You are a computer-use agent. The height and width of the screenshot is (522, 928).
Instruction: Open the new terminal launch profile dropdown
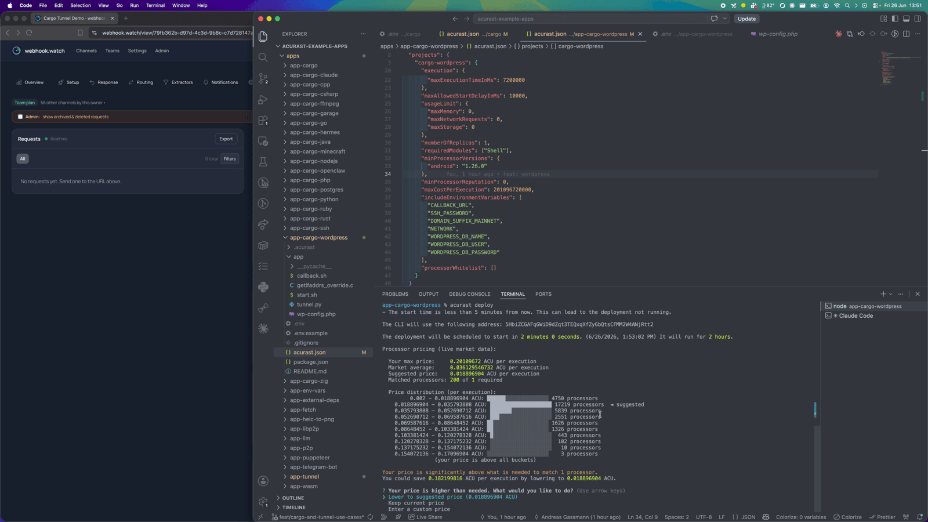click(891, 294)
